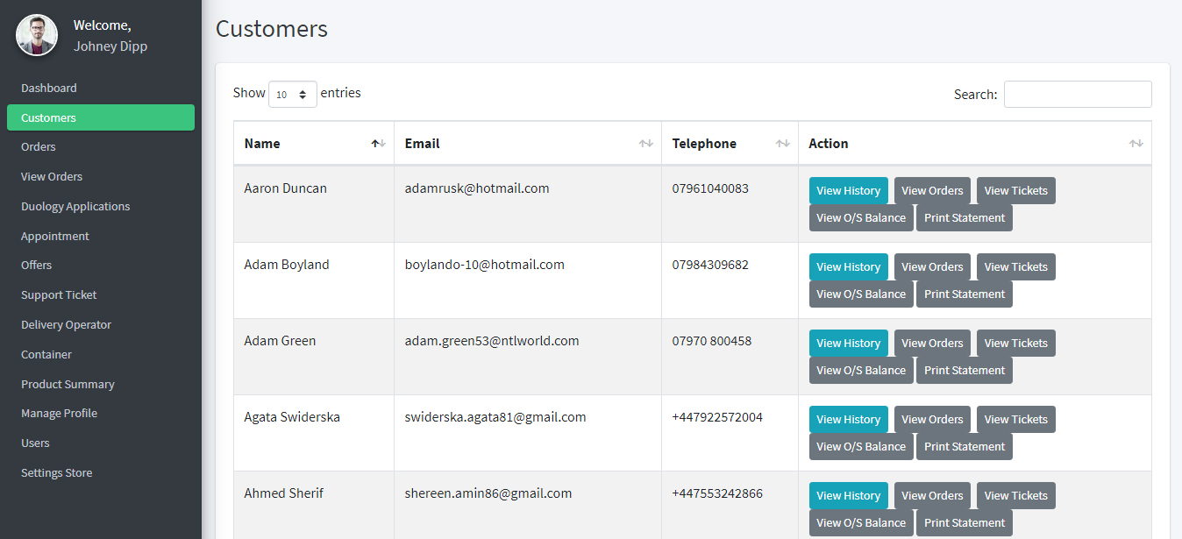The image size is (1182, 539).
Task: Print Statement for Aaron Duncan
Action: [x=965, y=217]
